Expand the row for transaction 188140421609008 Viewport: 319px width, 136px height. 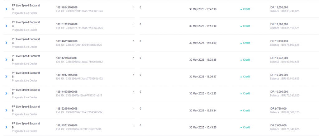tap(6, 77)
